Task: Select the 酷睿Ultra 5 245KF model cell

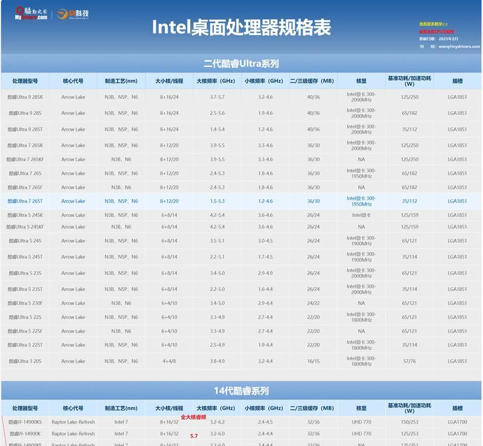Action: pyautogui.click(x=25, y=227)
